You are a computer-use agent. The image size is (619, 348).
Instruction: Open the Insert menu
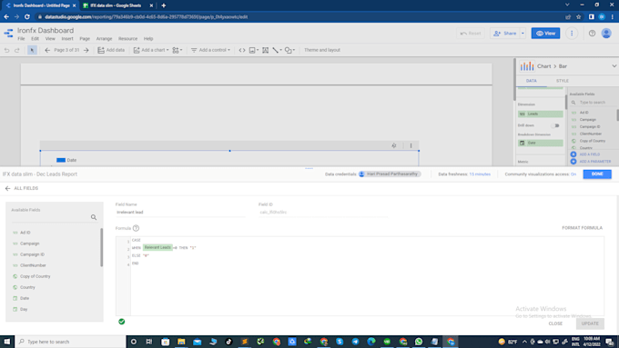67,39
